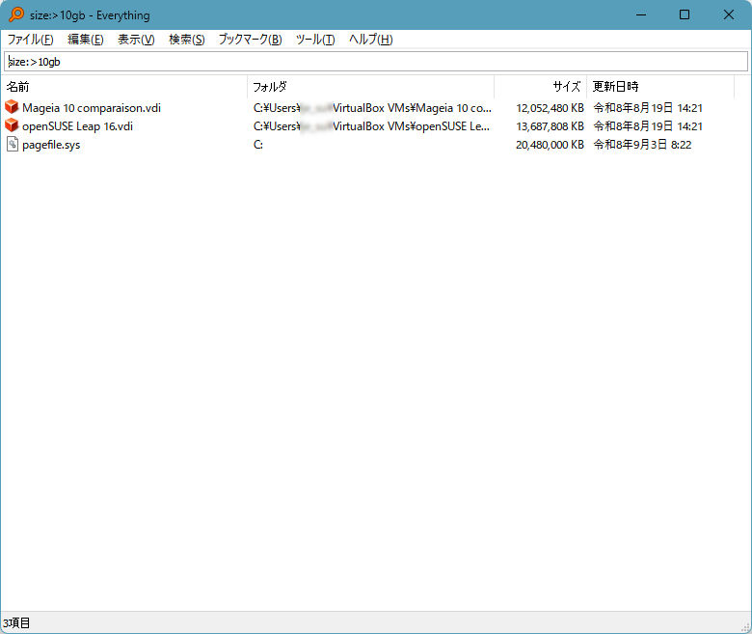Open the ヘルプ(H) menu

[371, 40]
